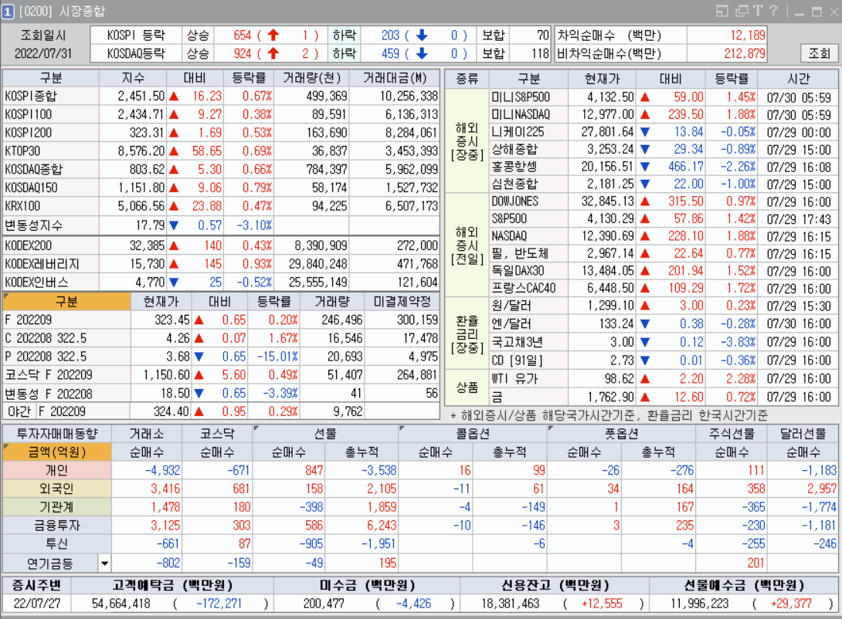
Task: Click the duplicate window icon in title bar
Action: 742,11
